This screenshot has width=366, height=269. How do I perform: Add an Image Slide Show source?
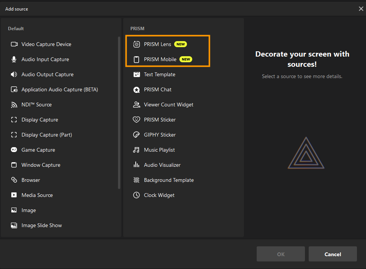[41, 225]
